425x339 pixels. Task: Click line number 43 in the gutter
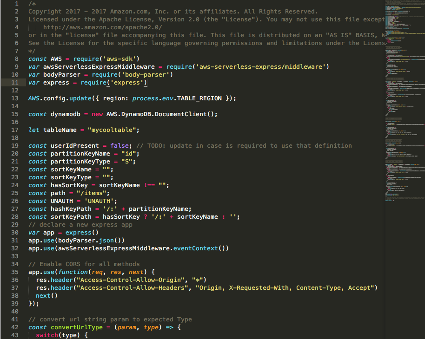(14, 335)
